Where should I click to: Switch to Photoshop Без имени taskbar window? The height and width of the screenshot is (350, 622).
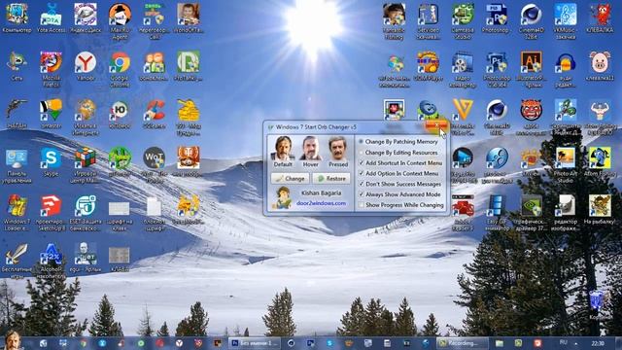(255, 343)
